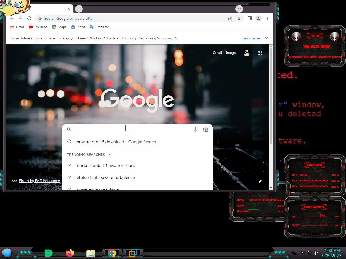Toggle the Chrome side panel
Image resolution: width=346 pixels, height=259 pixels.
click(250, 18)
